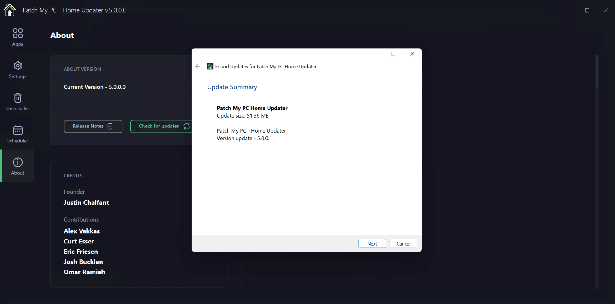Open the Scheduler

click(x=17, y=134)
